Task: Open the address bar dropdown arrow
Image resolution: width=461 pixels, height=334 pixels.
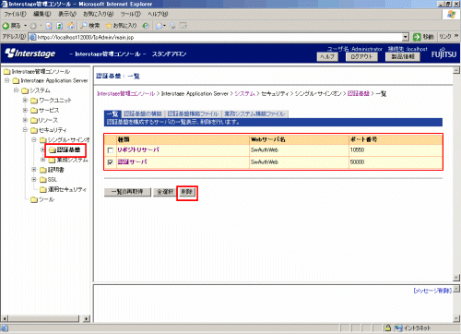Action: tap(406, 37)
